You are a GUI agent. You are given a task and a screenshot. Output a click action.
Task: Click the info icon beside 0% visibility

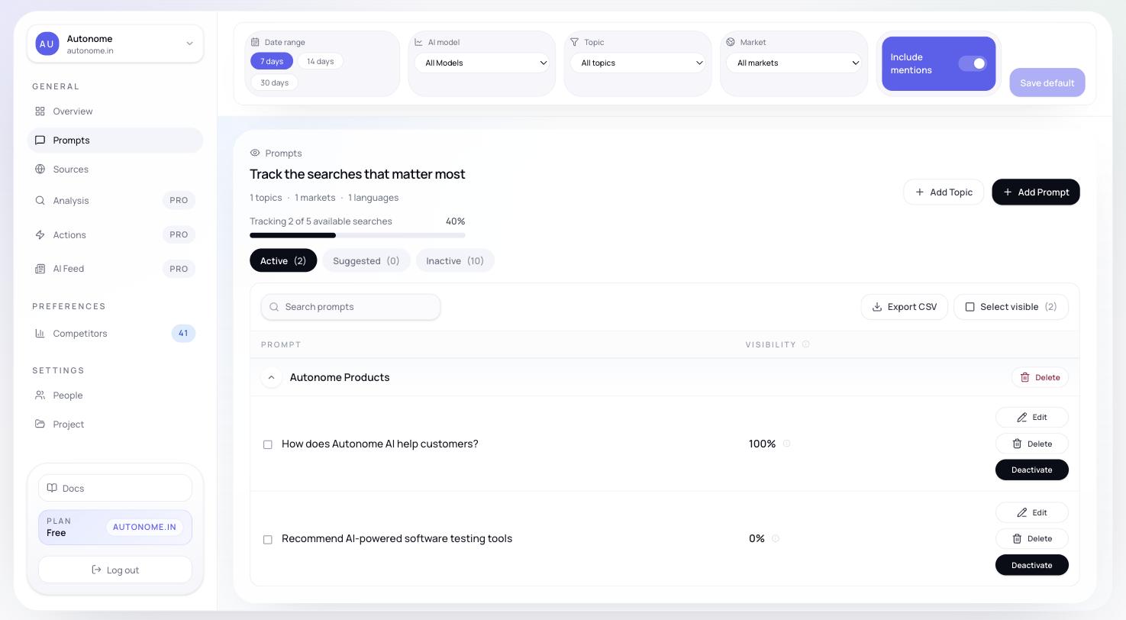coord(775,538)
